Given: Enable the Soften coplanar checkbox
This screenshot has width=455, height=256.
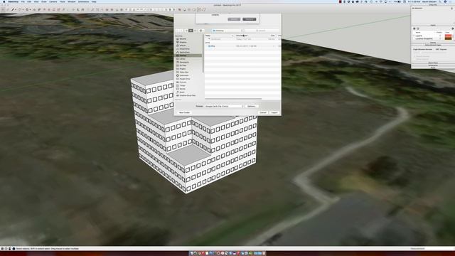Looking at the screenshot, I should pyautogui.click(x=414, y=59).
